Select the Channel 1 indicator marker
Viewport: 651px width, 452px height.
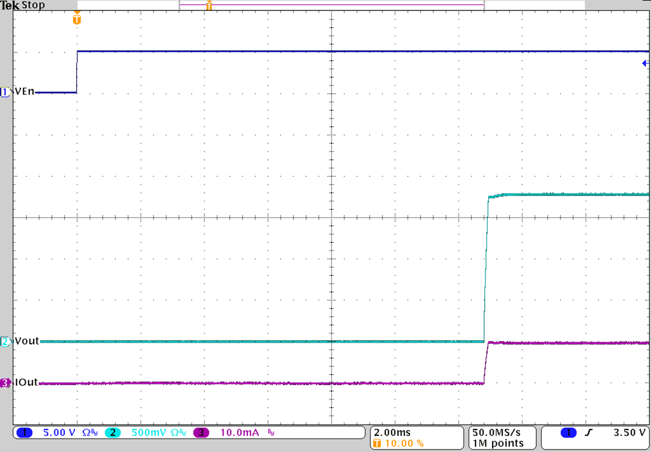click(5, 92)
